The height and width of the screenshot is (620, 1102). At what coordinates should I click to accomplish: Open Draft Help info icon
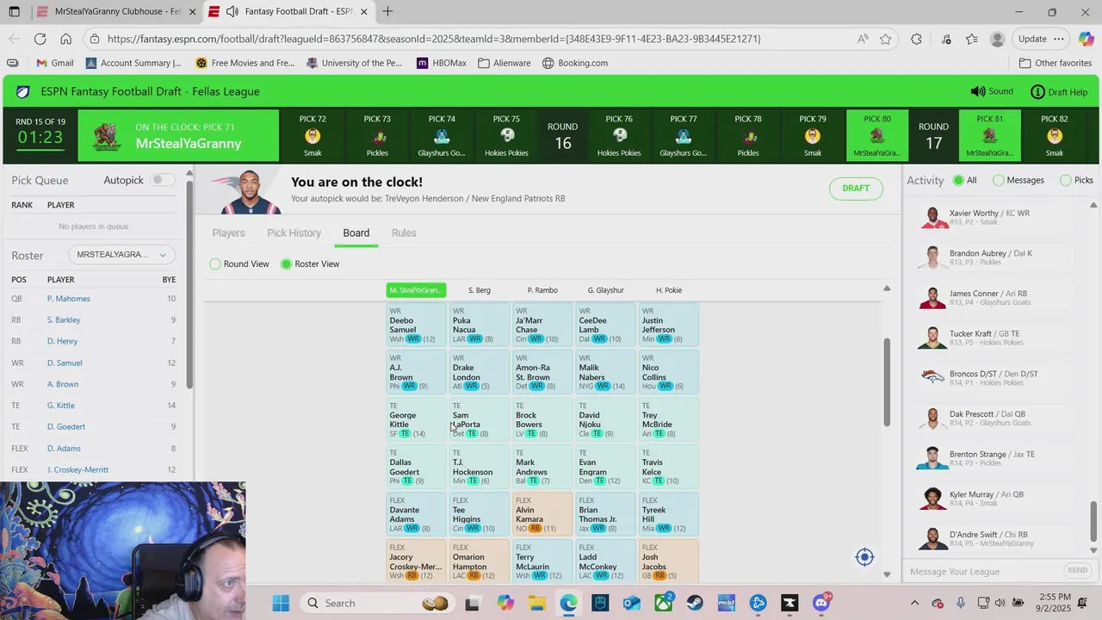(x=1037, y=91)
